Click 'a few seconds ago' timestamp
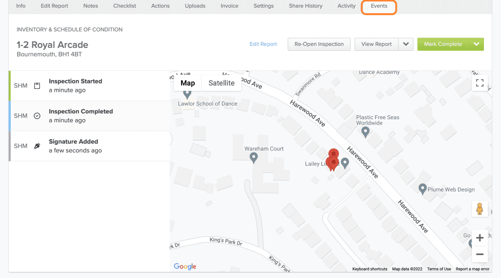Screen dimensions: 501x278 [75, 150]
